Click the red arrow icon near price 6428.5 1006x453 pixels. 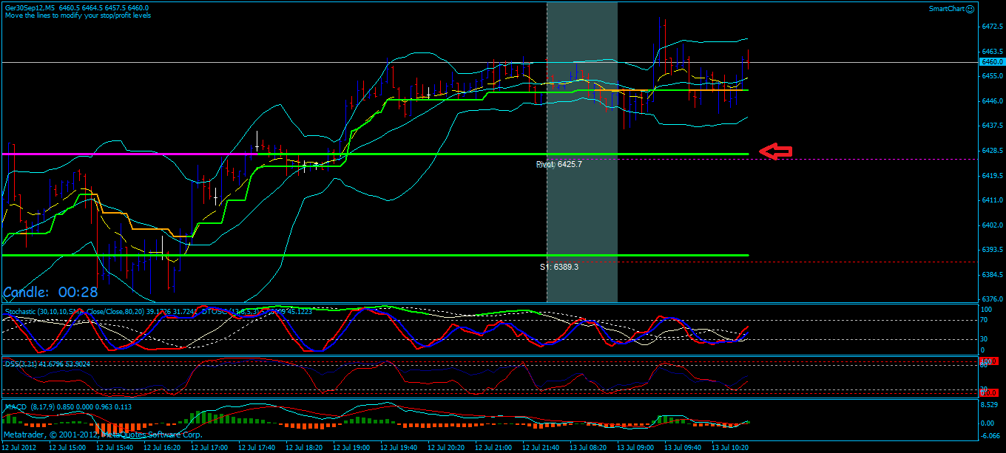click(775, 151)
